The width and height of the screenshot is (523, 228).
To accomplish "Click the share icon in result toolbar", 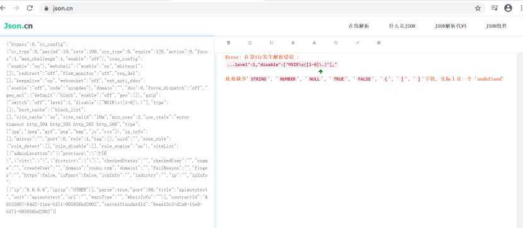I will [357, 43].
